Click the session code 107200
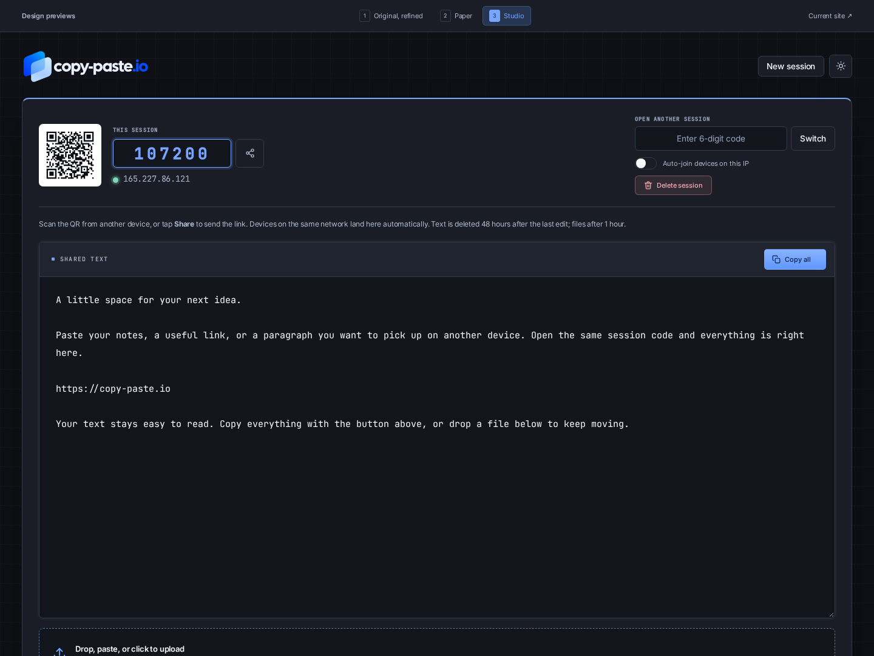874x656 pixels. tap(172, 153)
